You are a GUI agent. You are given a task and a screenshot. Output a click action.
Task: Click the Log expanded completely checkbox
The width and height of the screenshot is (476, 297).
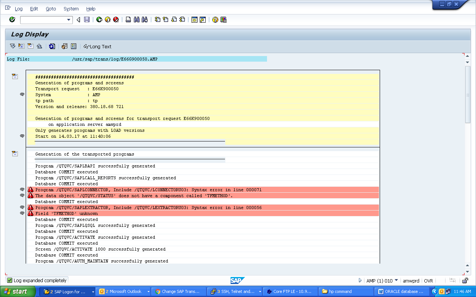[9, 280]
